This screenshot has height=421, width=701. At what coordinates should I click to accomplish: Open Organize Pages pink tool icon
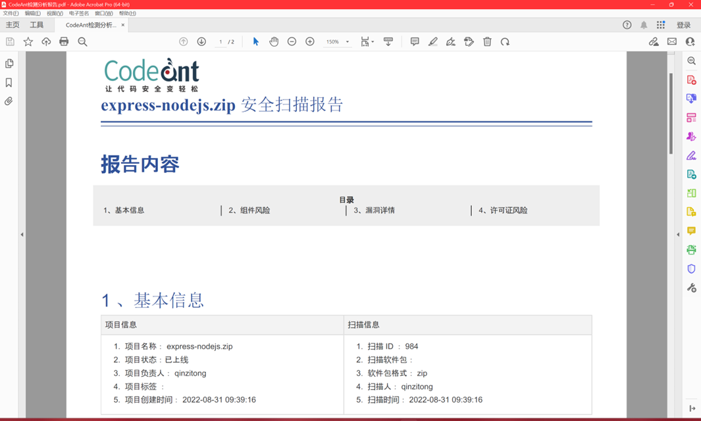tap(692, 118)
